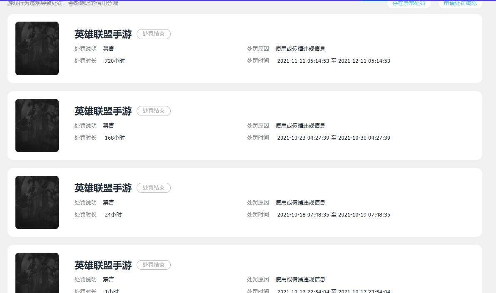Image resolution: width=496 pixels, height=293 pixels.
Task: Click the 处罚原因 label on the 24小时 card
Action: pyautogui.click(x=258, y=202)
